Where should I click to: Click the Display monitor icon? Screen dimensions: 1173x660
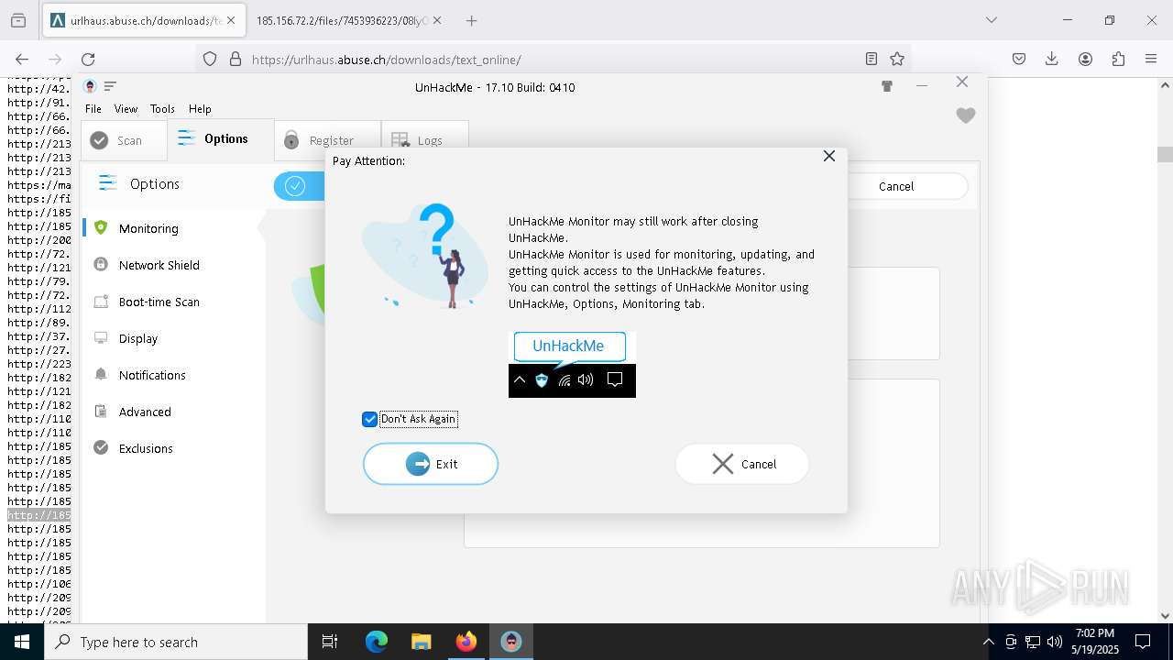tap(101, 337)
